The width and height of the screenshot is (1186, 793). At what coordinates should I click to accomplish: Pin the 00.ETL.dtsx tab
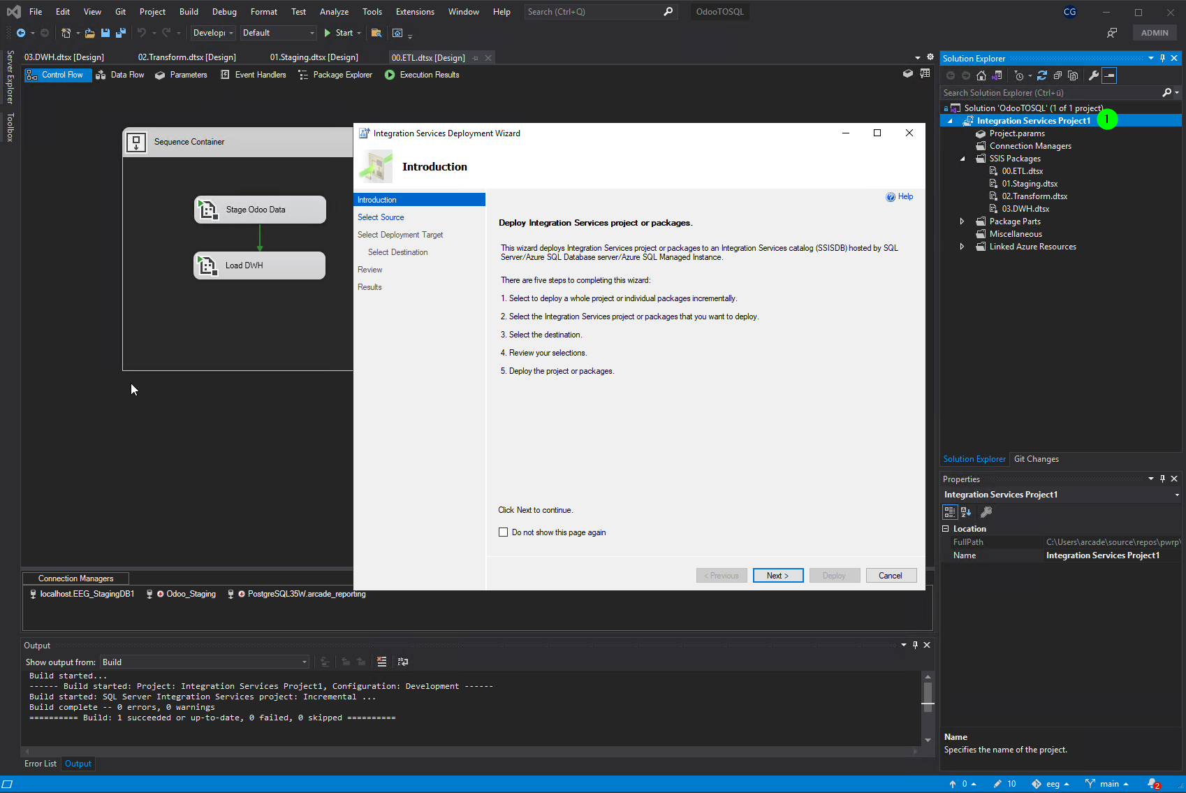476,58
